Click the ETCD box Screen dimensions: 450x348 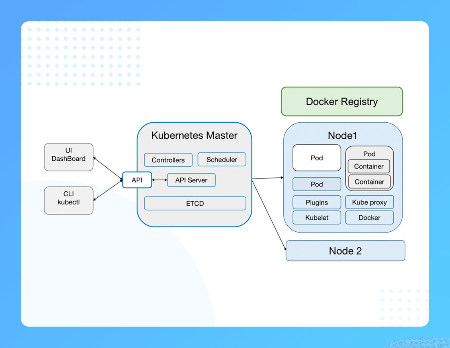[x=195, y=203]
